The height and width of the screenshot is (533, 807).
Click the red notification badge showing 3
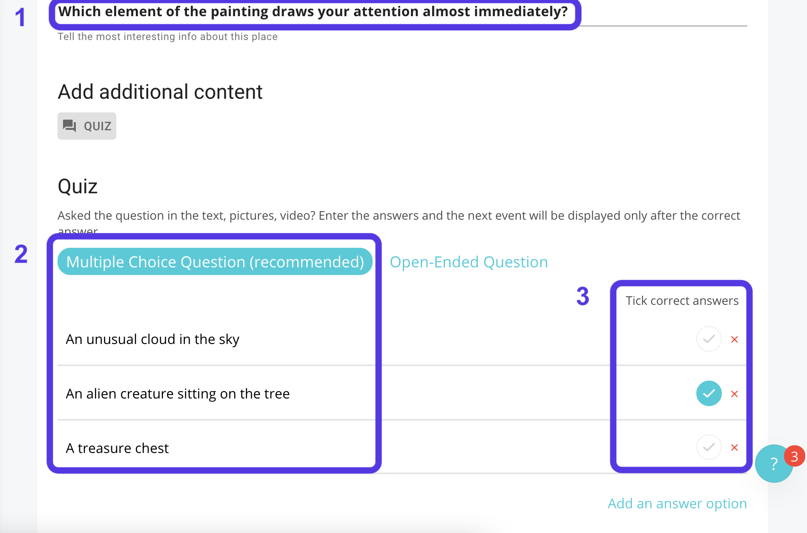coord(794,456)
